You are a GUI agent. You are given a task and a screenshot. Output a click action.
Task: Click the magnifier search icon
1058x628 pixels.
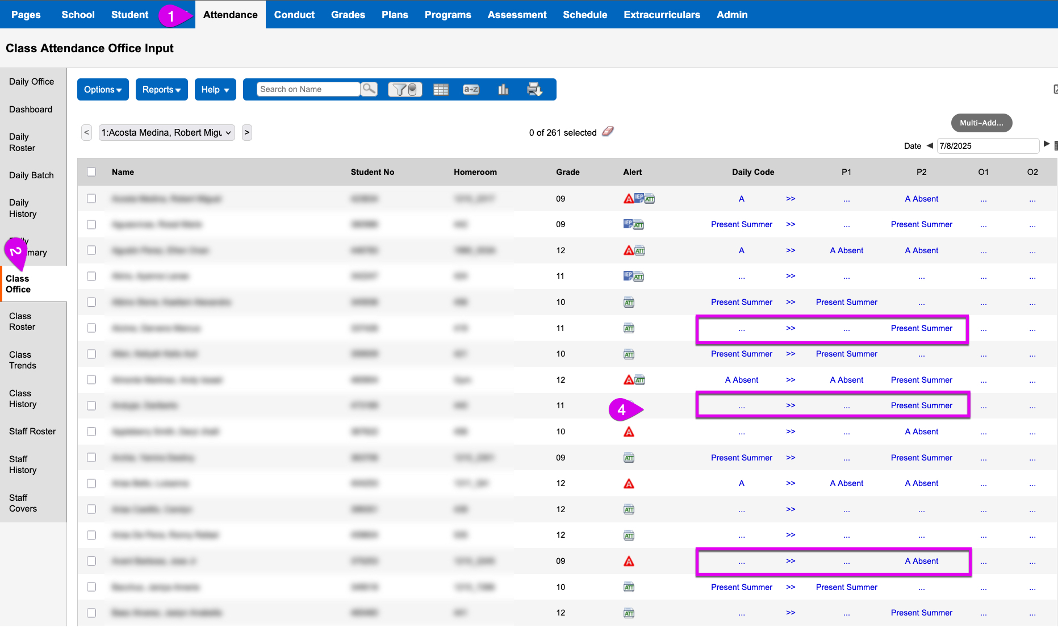tap(369, 89)
